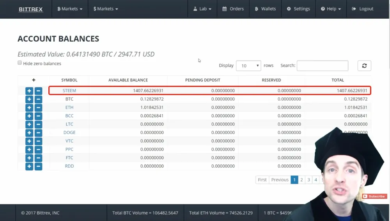Sort by AVAILABLE BALANCE column header
Viewport: 390px width, 221px height.
(x=128, y=80)
